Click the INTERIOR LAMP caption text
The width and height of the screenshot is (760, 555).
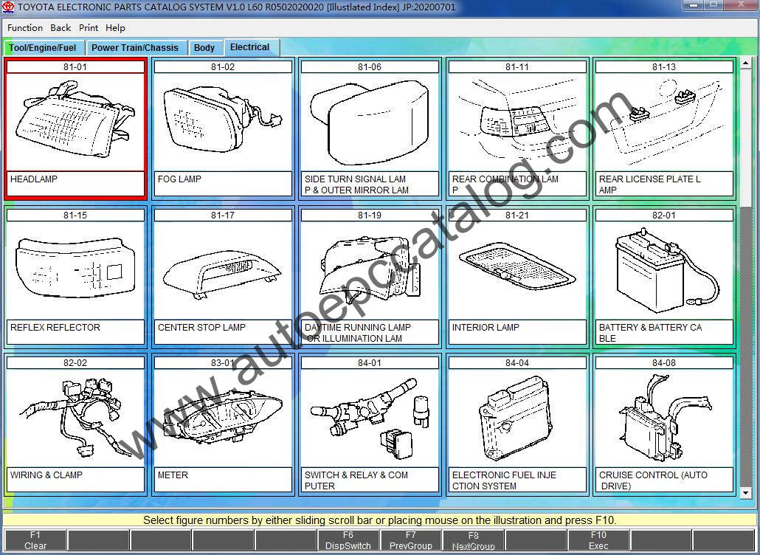coord(486,327)
